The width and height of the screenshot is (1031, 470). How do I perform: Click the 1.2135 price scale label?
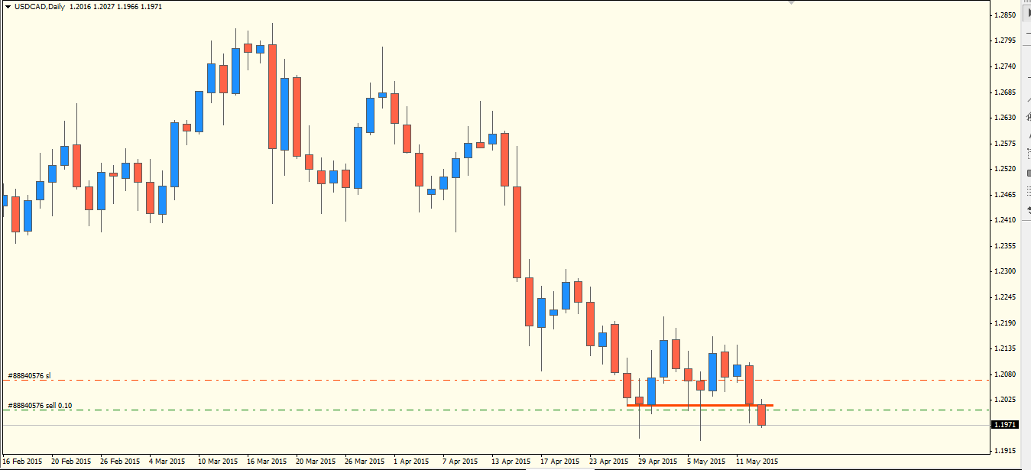click(1006, 348)
